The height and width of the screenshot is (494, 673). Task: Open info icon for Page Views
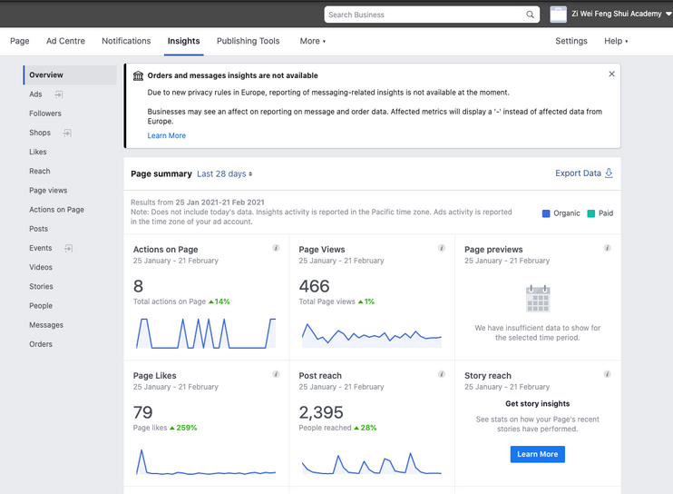[442, 248]
